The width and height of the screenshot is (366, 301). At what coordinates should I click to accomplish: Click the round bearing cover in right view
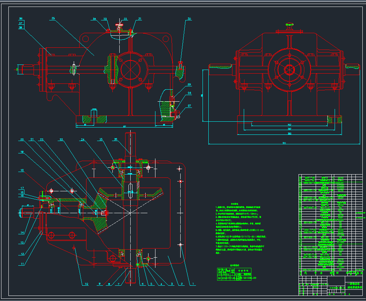(x=289, y=70)
